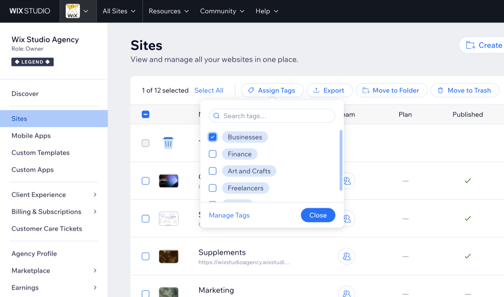
Task: Click the Supplements site name
Action: 222,252
